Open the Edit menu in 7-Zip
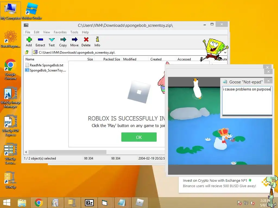This screenshot has width=278, height=208. 37,32
